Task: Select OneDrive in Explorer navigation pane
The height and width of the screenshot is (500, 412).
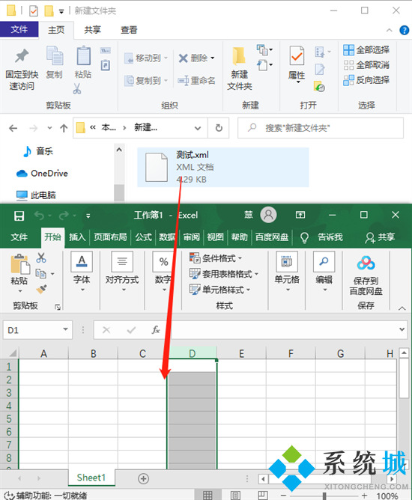Action: [42, 173]
